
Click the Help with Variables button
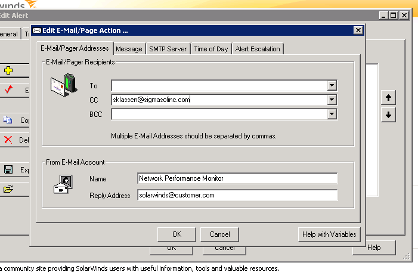pos(329,234)
